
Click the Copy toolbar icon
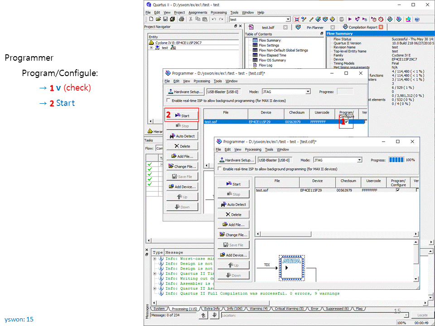tap(198, 19)
